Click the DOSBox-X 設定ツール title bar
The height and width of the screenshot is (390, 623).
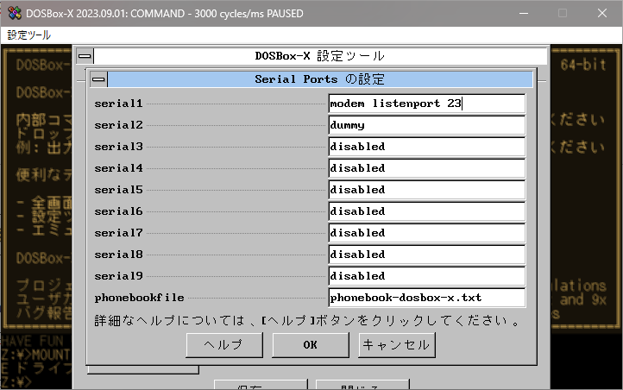tap(320, 56)
